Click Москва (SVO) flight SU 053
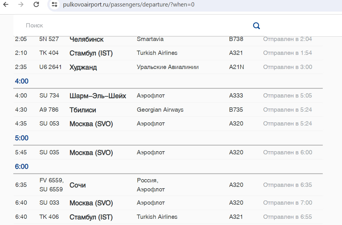This screenshot has height=225, width=342. coord(91,124)
